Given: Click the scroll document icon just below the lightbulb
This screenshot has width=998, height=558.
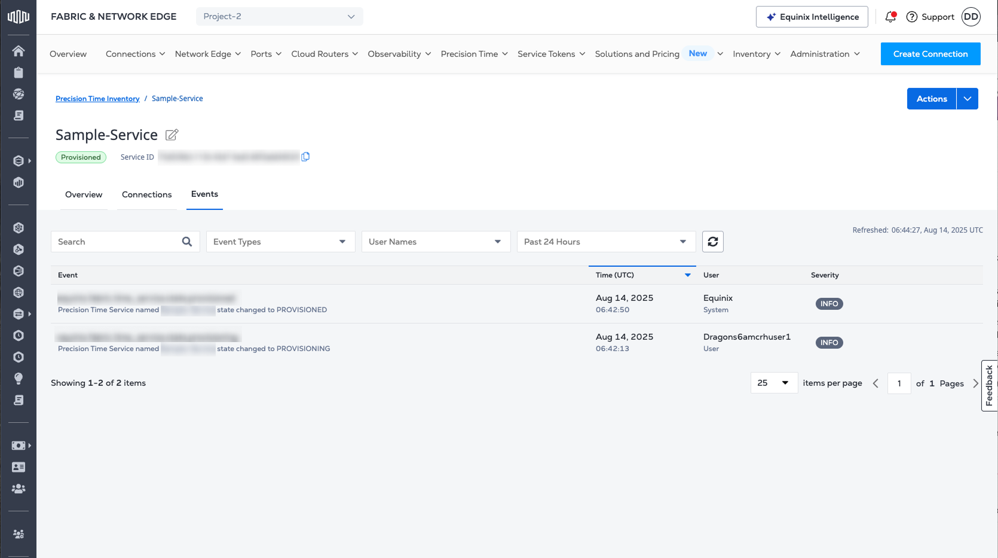Looking at the screenshot, I should tap(19, 400).
